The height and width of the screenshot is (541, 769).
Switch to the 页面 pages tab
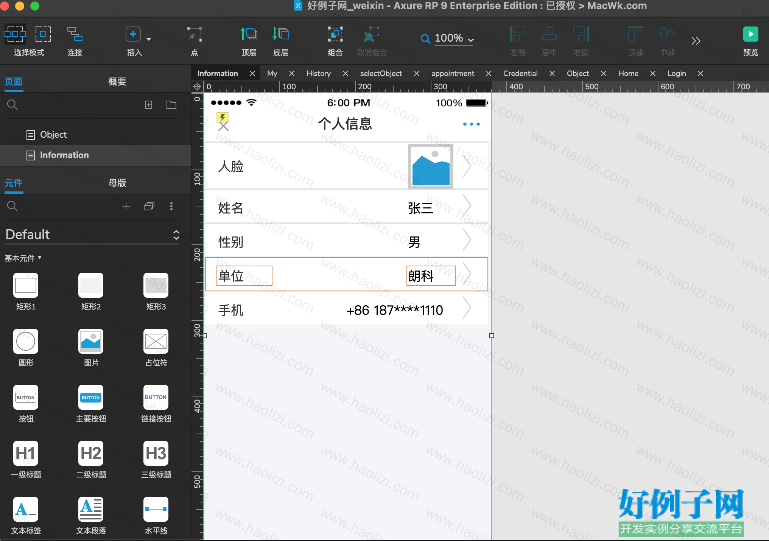click(x=14, y=81)
